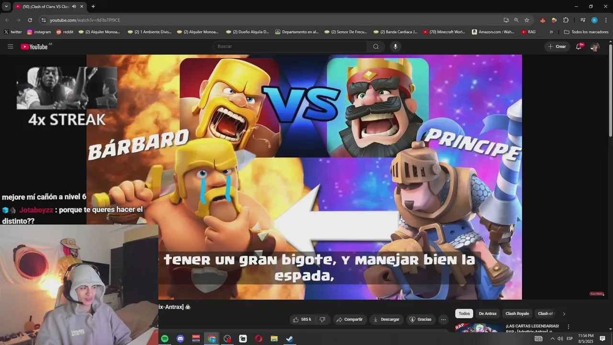Open the '(2) Sensor De Frecu...' bookmark
Image resolution: width=613 pixels, height=345 pixels.
coord(345,32)
